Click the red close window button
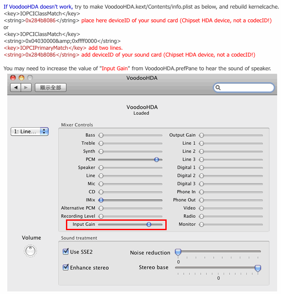The width and height of the screenshot is (281, 294). (x=13, y=78)
